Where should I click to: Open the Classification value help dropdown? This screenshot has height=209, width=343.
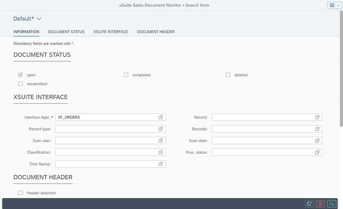161,152
